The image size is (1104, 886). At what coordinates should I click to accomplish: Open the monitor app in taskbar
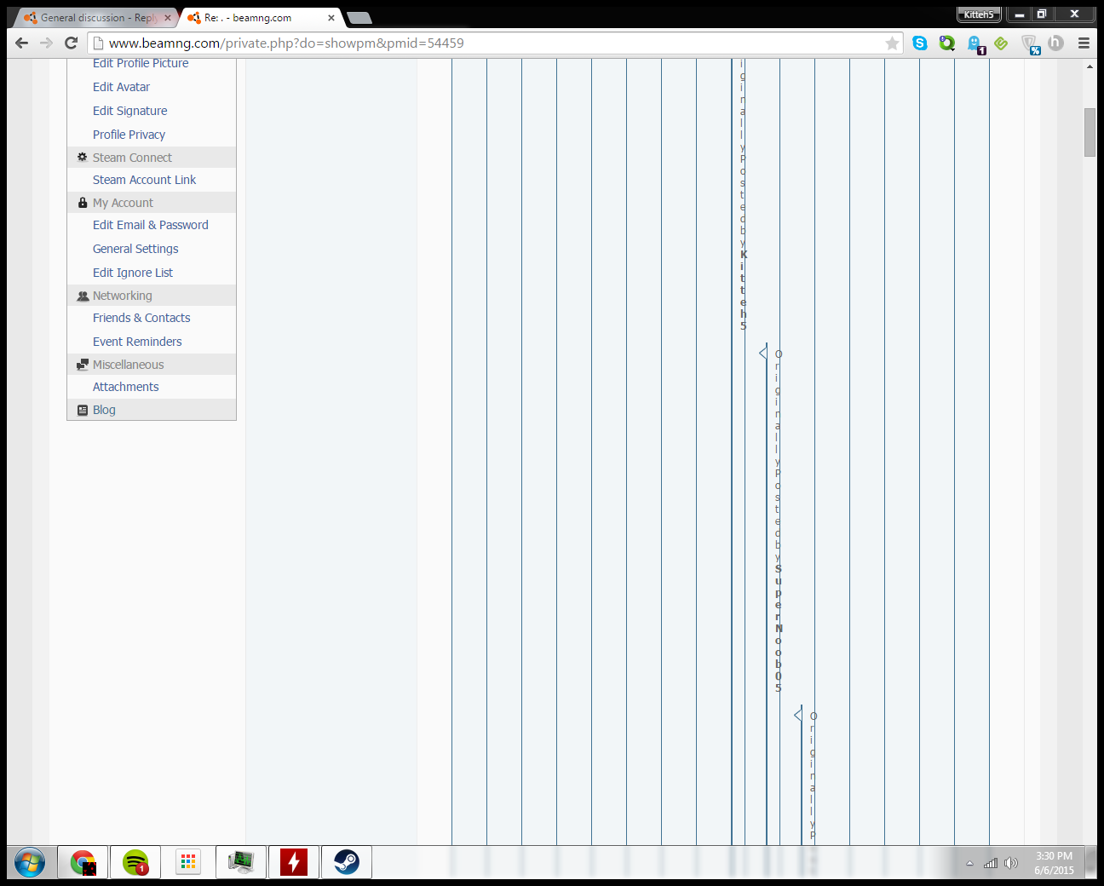(241, 862)
